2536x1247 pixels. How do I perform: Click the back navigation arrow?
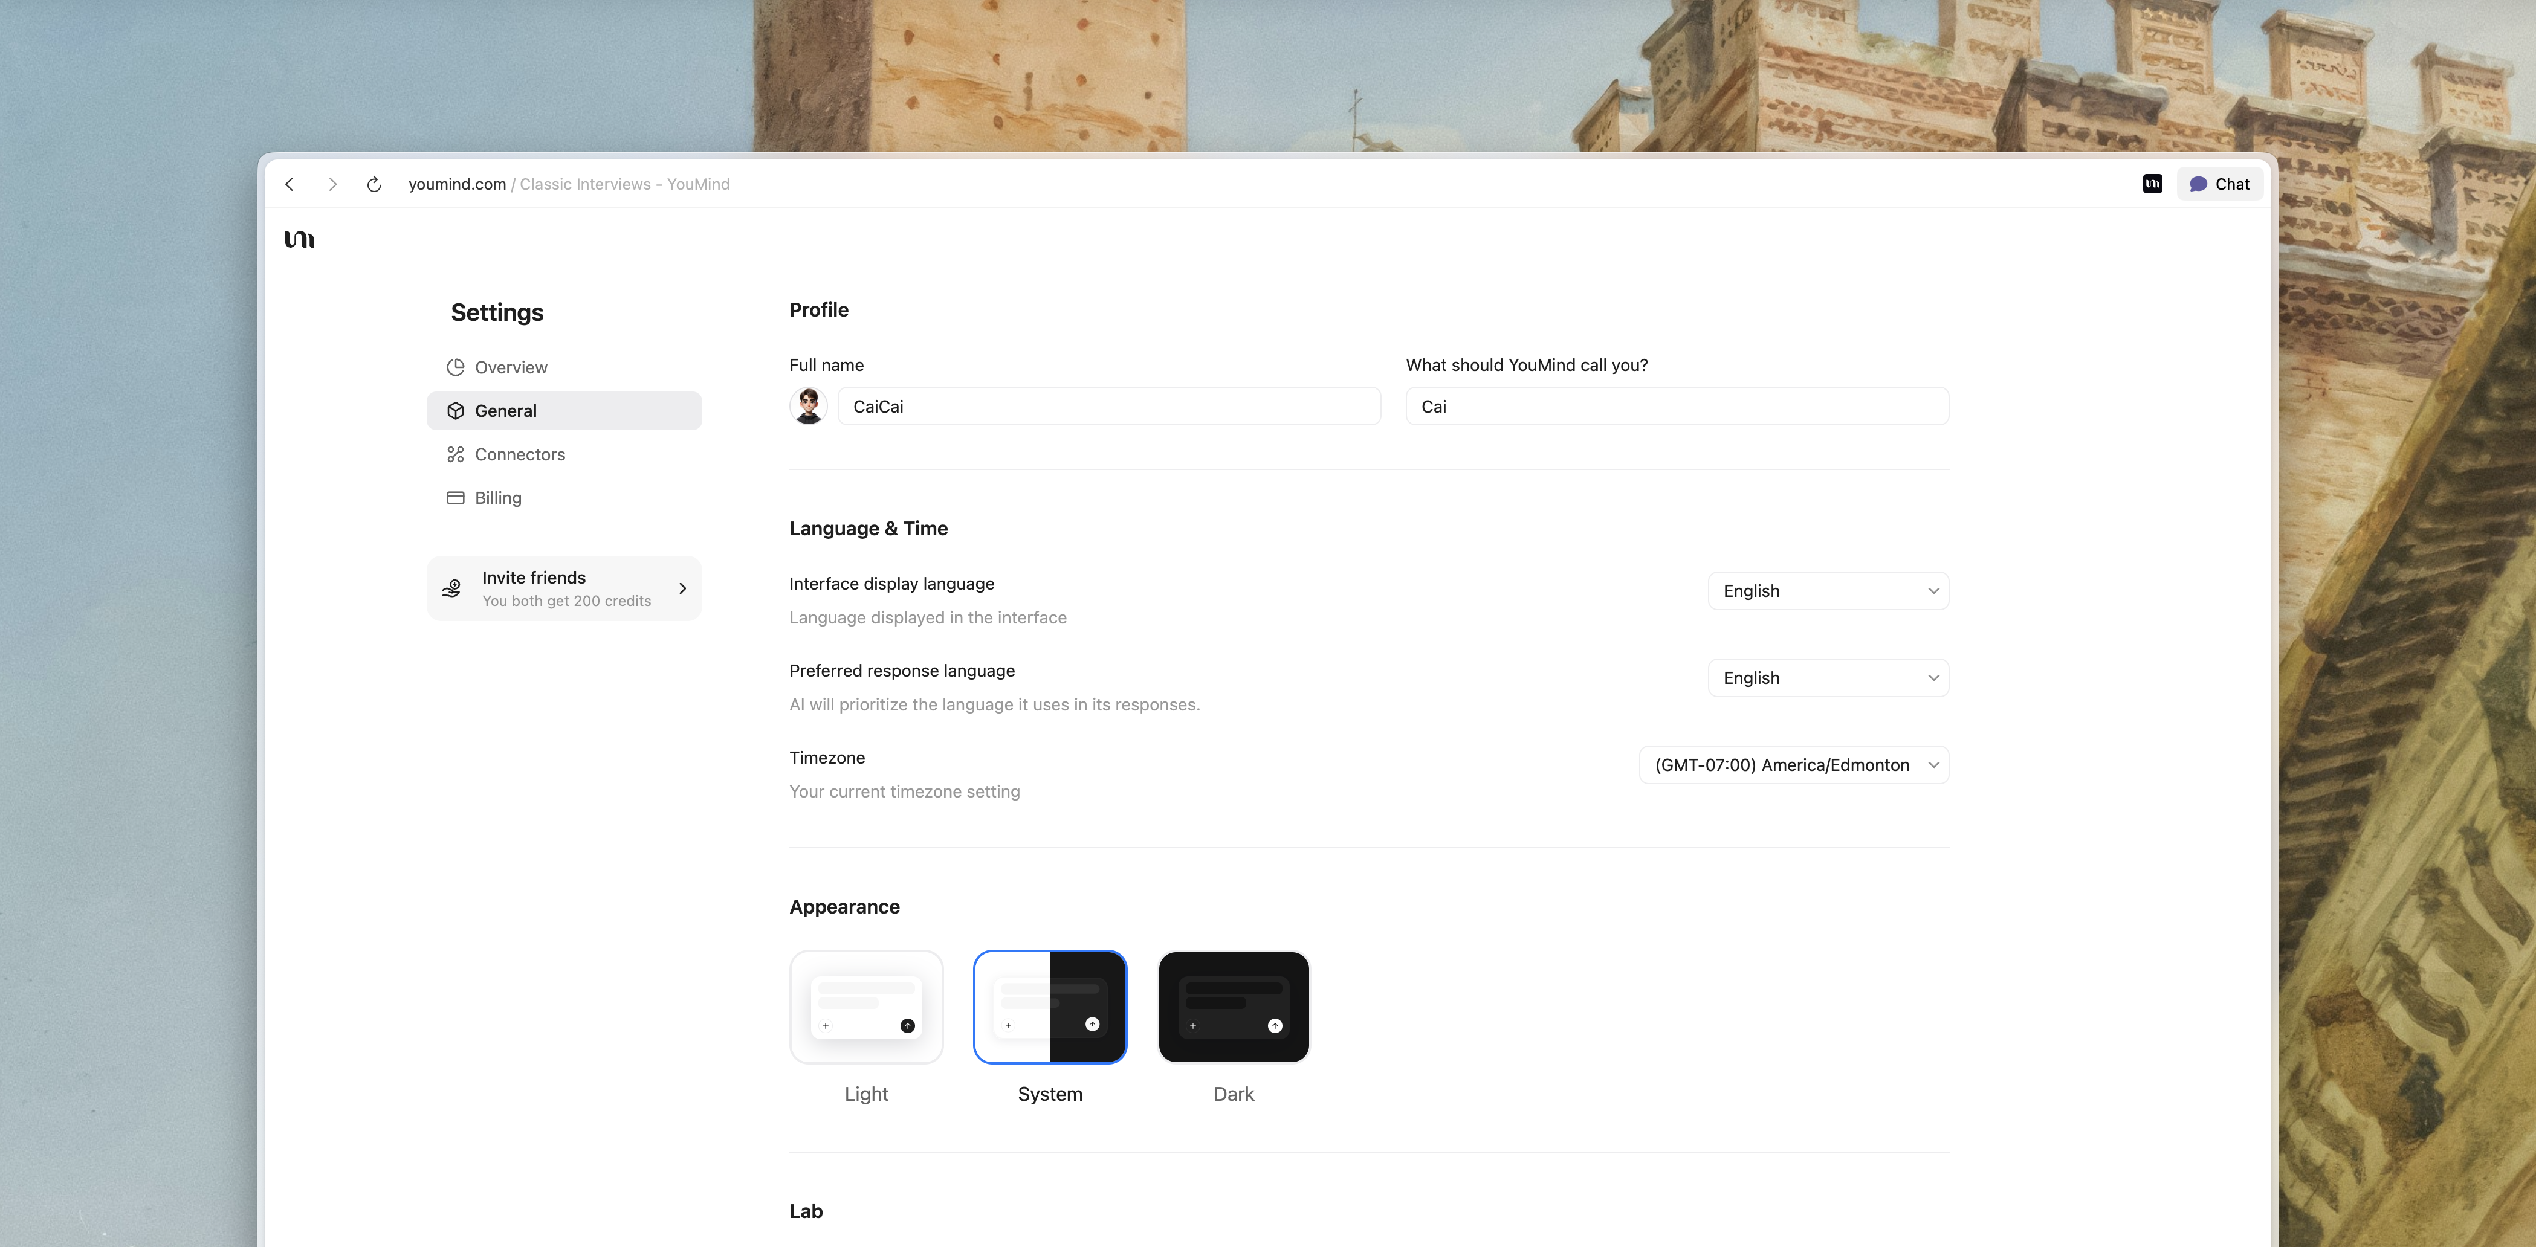point(290,184)
